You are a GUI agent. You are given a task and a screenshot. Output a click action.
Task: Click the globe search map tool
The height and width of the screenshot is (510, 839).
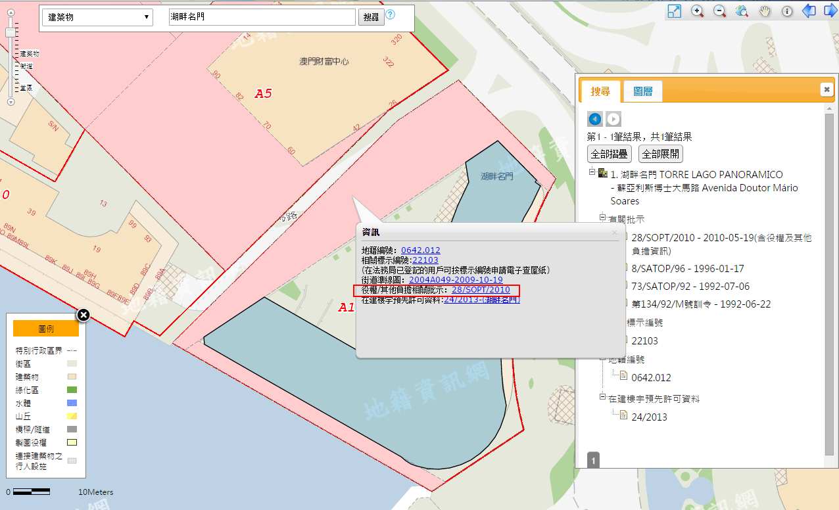point(742,11)
